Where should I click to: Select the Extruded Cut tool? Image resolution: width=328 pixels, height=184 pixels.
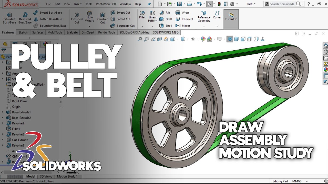coord(77,18)
